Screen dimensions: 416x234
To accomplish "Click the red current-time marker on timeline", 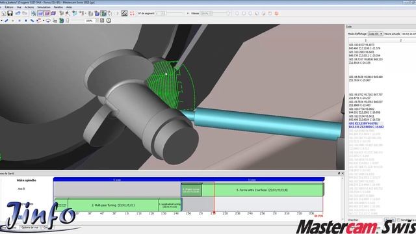I will click(x=214, y=213).
